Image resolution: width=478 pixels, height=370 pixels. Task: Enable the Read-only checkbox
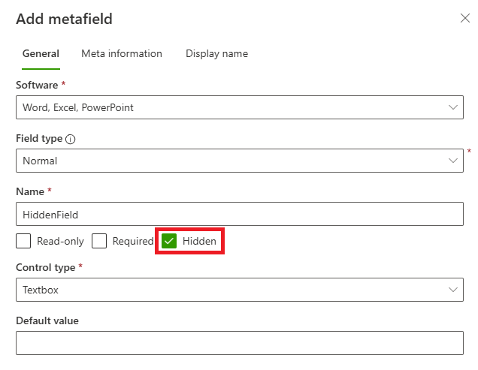(x=23, y=241)
